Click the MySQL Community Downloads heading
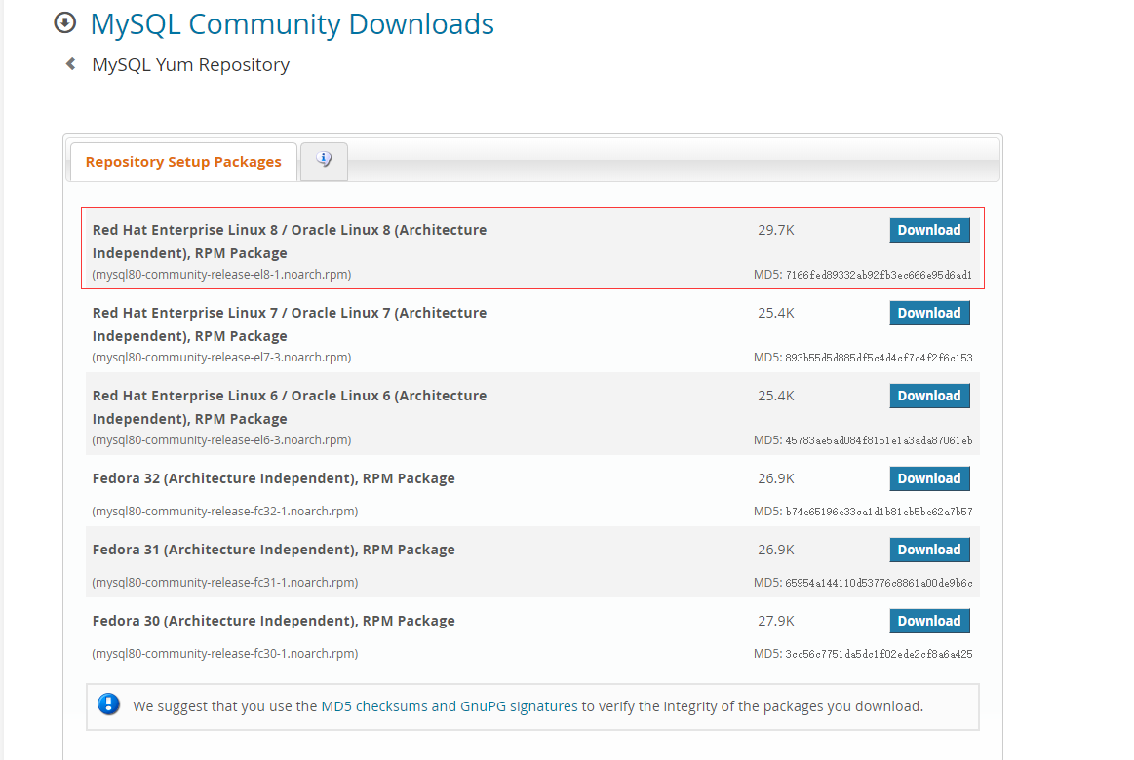The image size is (1134, 760). pyautogui.click(x=292, y=23)
